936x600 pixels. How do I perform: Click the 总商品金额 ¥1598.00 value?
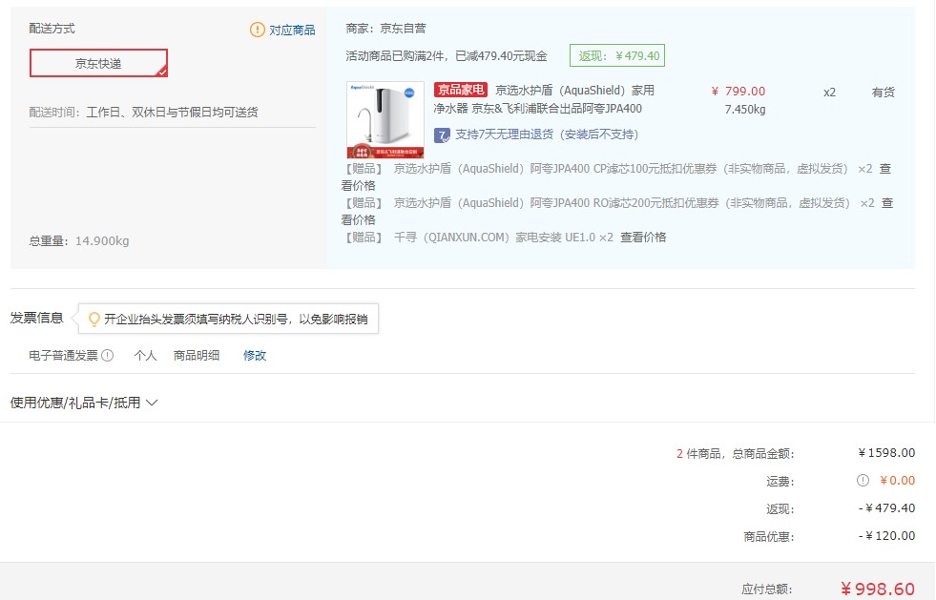(886, 453)
